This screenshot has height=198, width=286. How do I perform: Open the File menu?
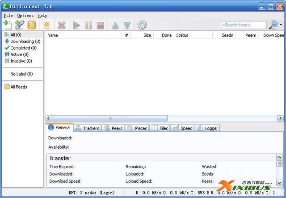8,16
